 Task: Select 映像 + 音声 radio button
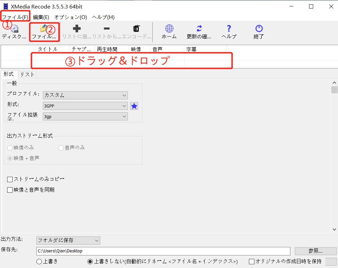(10, 158)
